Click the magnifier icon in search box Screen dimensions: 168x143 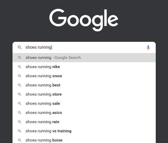[x=19, y=47]
